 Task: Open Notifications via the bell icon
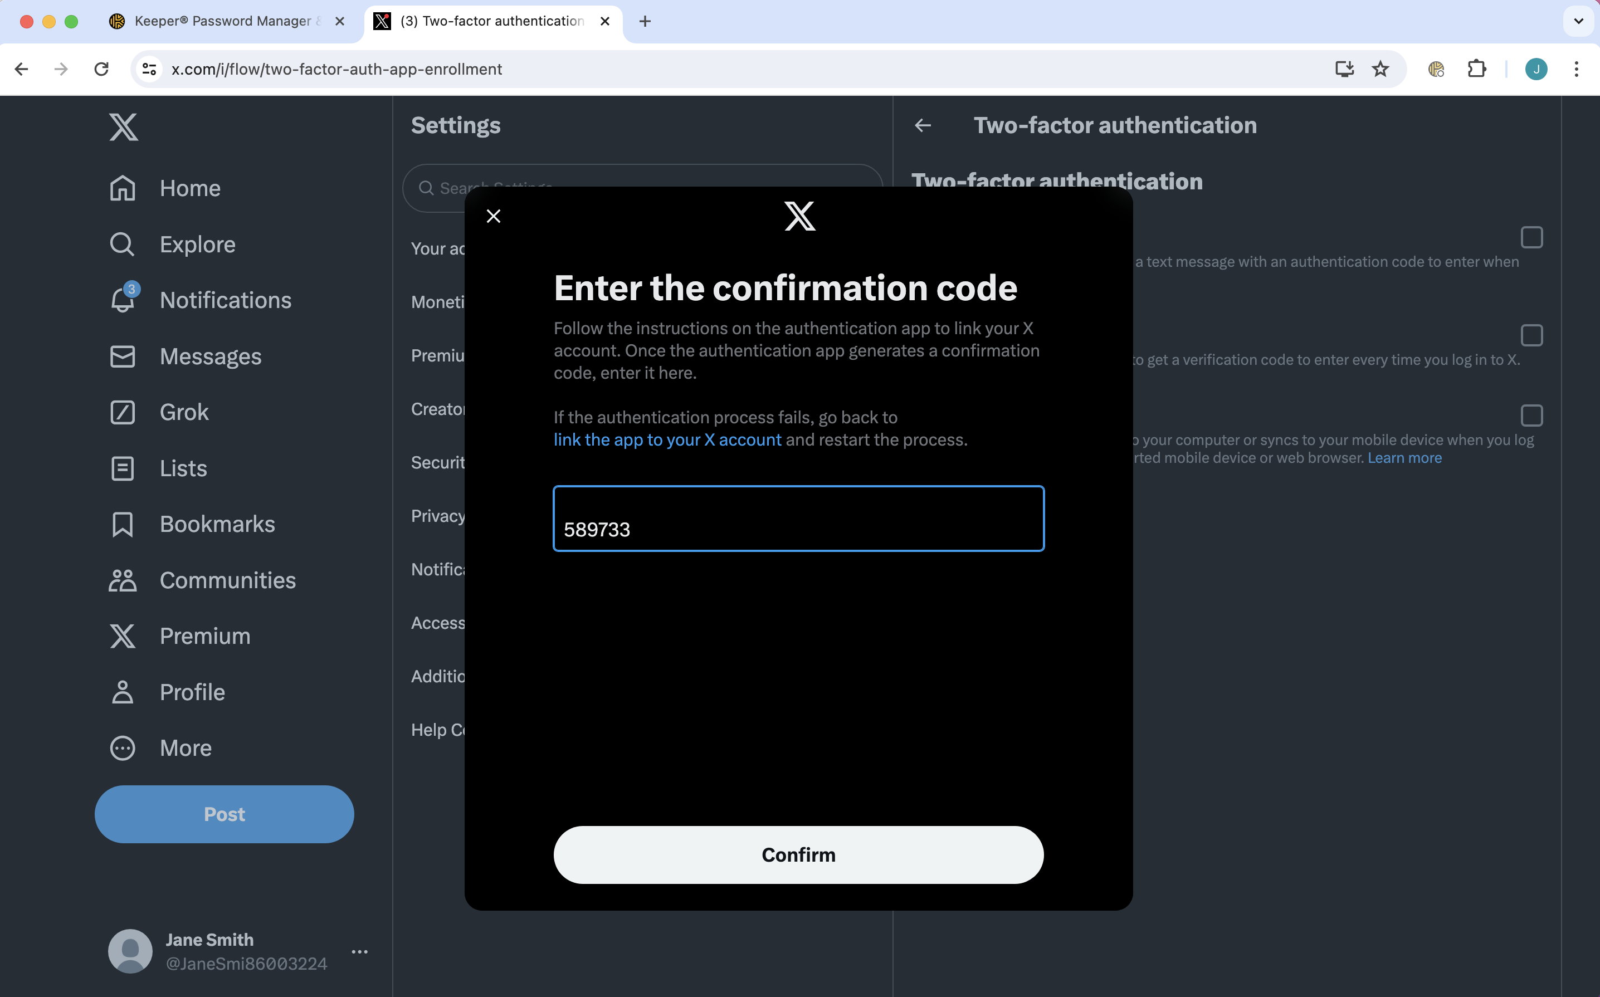pyautogui.click(x=123, y=300)
